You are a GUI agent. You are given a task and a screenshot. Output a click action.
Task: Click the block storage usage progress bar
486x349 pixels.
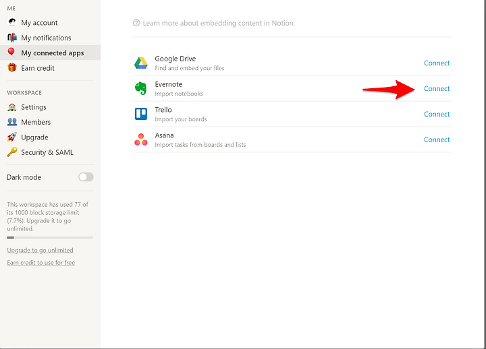pyautogui.click(x=50, y=238)
